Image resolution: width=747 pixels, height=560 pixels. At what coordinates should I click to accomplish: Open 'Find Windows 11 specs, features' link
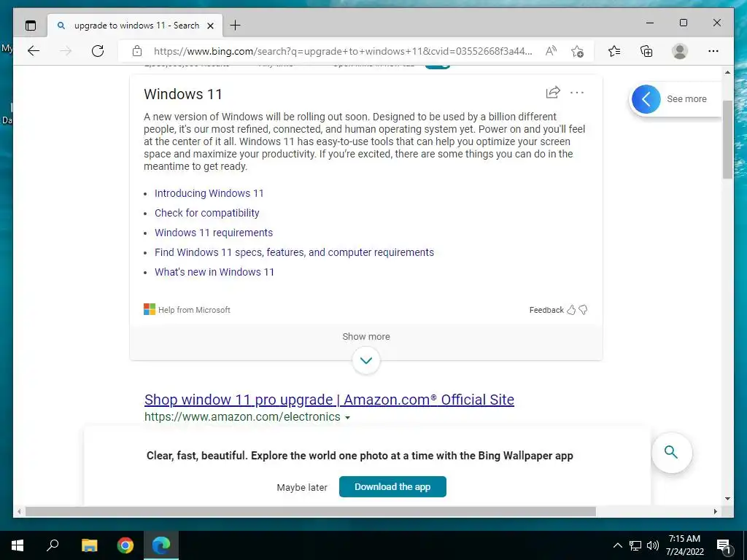coord(294,252)
